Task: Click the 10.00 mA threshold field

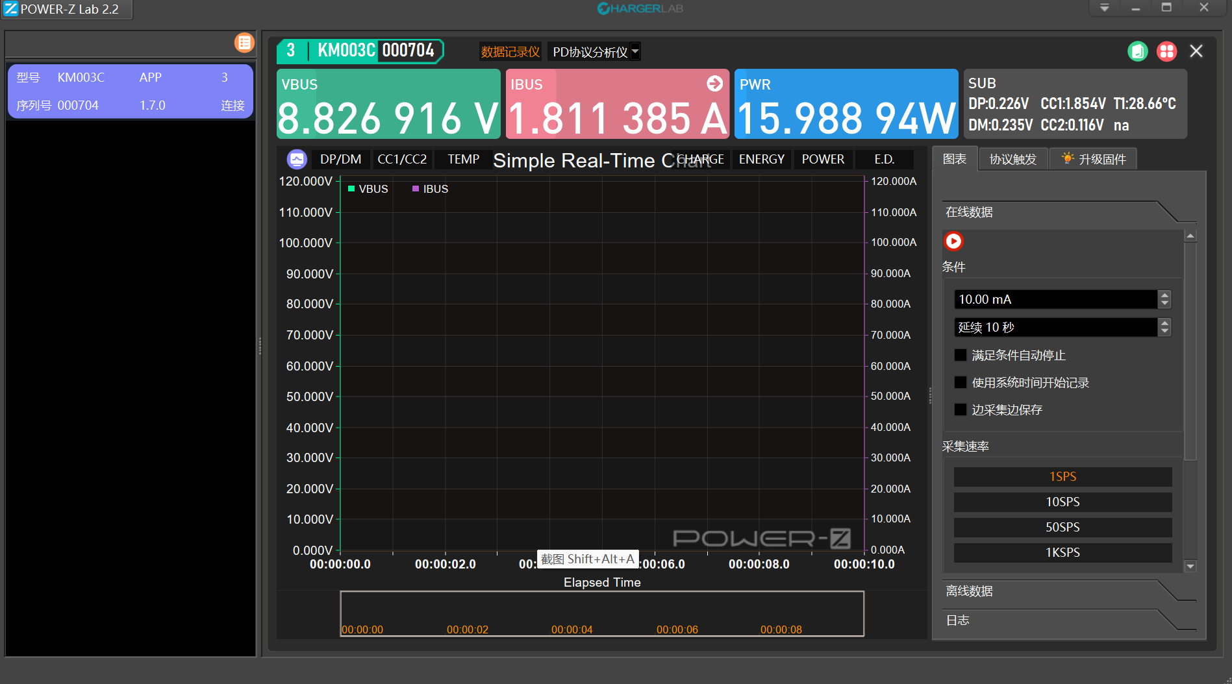Action: (x=1055, y=299)
